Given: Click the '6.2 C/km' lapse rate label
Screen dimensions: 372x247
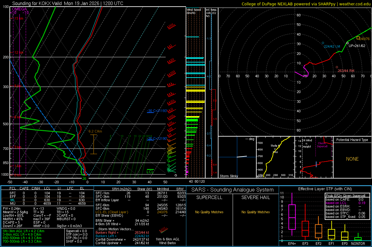Looking at the screenshot, I should click(96, 131).
